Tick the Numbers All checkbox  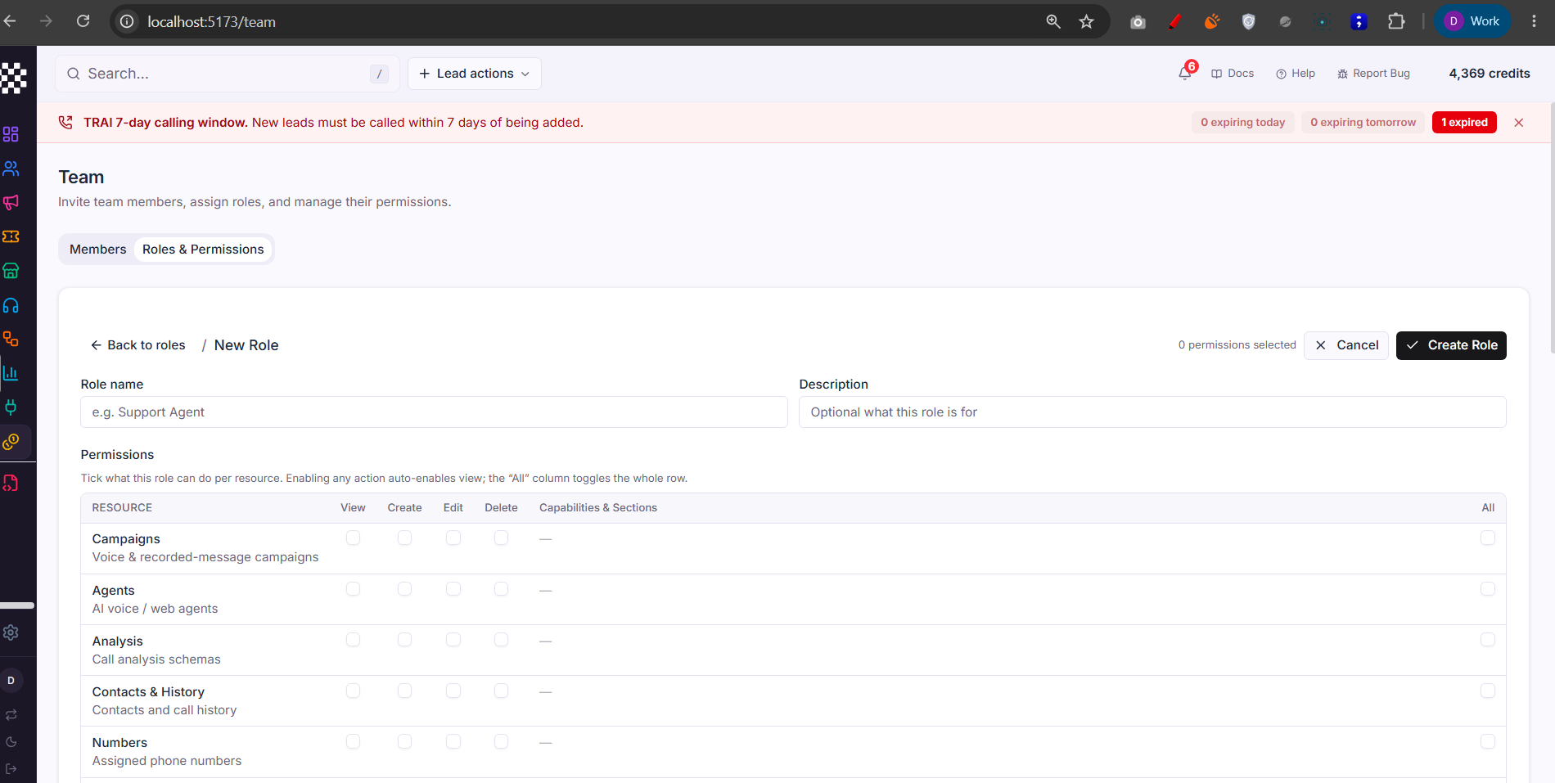click(1488, 741)
